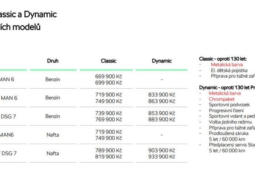The width and height of the screenshot is (255, 191).
Task: Select the 789 900 Kč Classic price
Action: pos(108,151)
